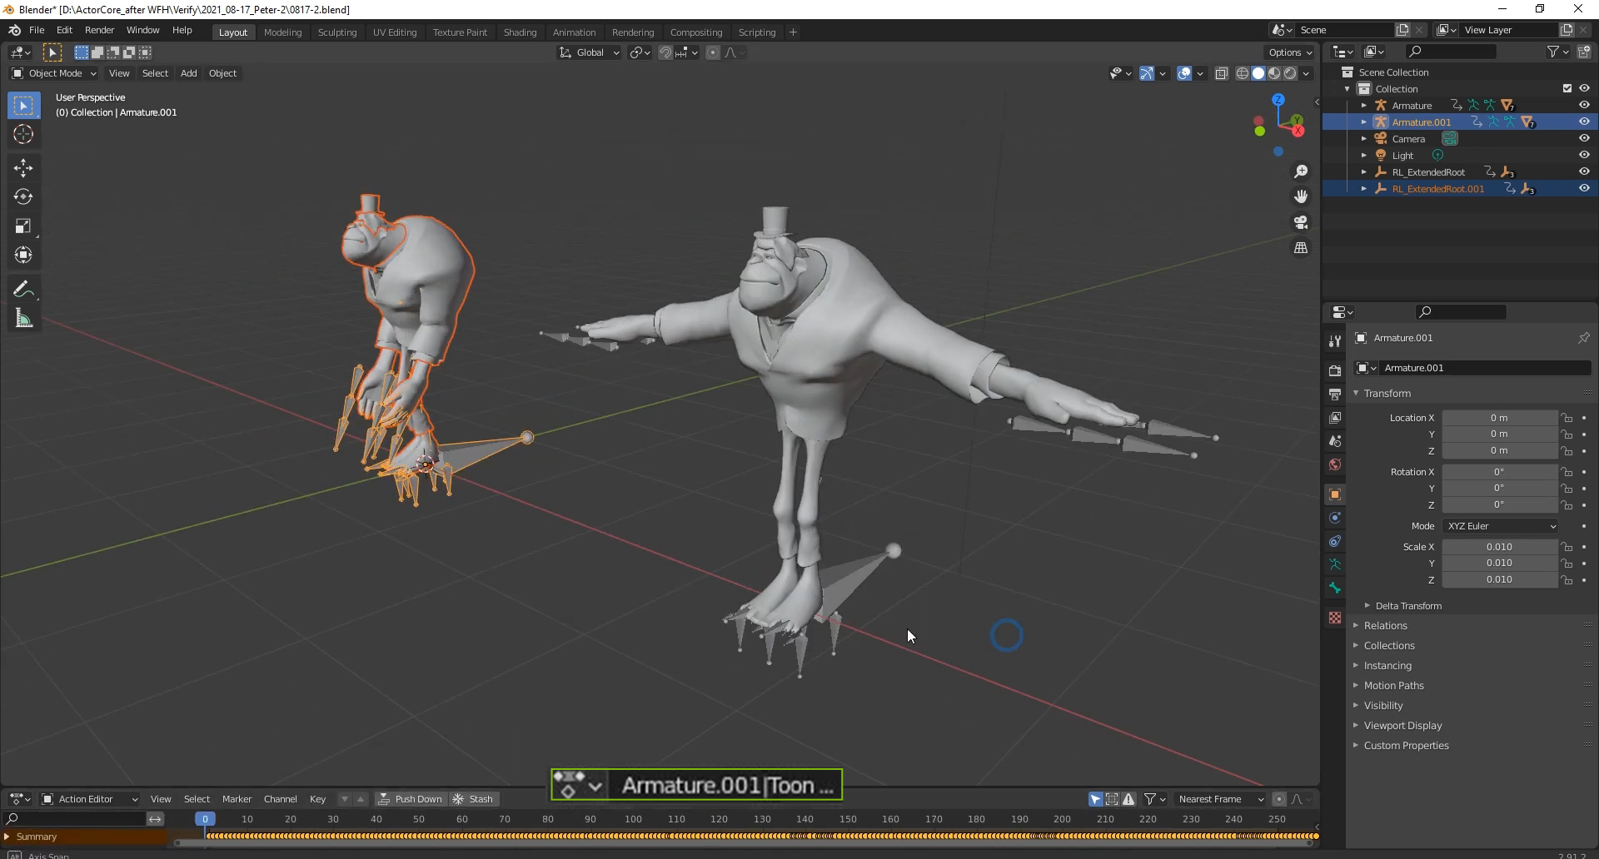Click the Location Y value field
This screenshot has height=859, width=1599.
pyautogui.click(x=1499, y=434)
